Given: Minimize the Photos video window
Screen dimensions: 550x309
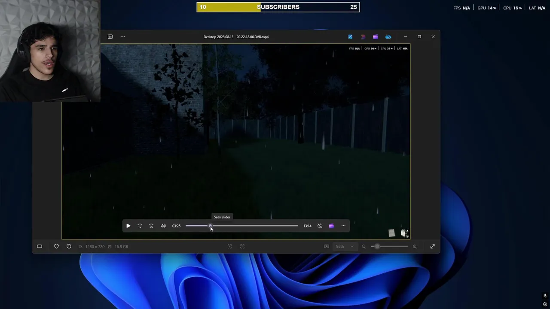Looking at the screenshot, I should click(405, 37).
